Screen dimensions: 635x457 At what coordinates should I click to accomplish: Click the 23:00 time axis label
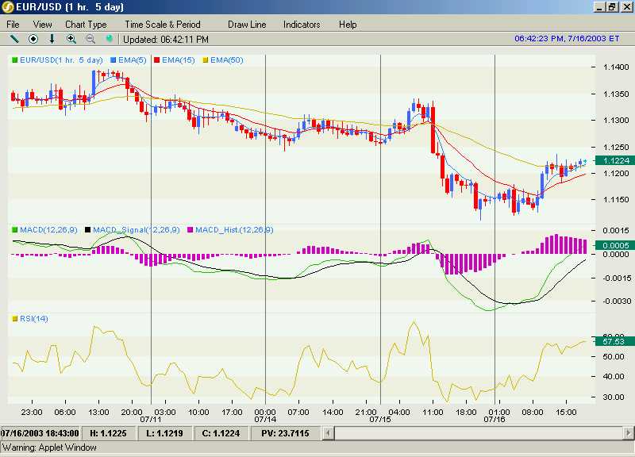point(32,412)
